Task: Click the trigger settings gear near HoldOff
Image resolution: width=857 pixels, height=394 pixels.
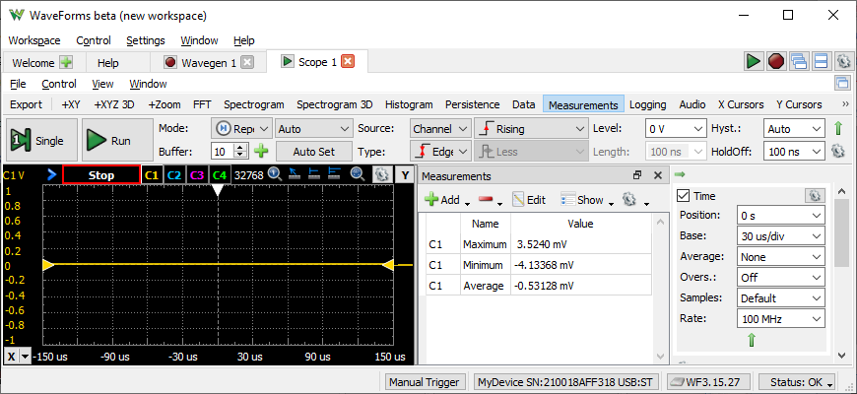Action: pyautogui.click(x=838, y=151)
